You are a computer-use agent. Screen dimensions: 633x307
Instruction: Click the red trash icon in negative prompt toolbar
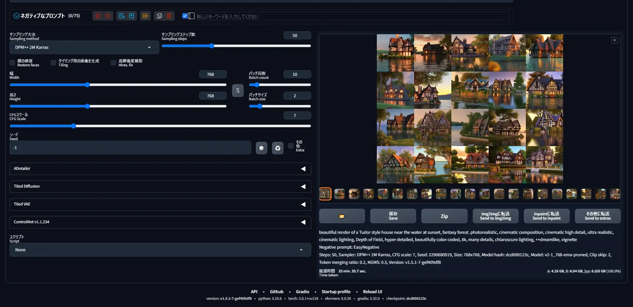coord(169,16)
